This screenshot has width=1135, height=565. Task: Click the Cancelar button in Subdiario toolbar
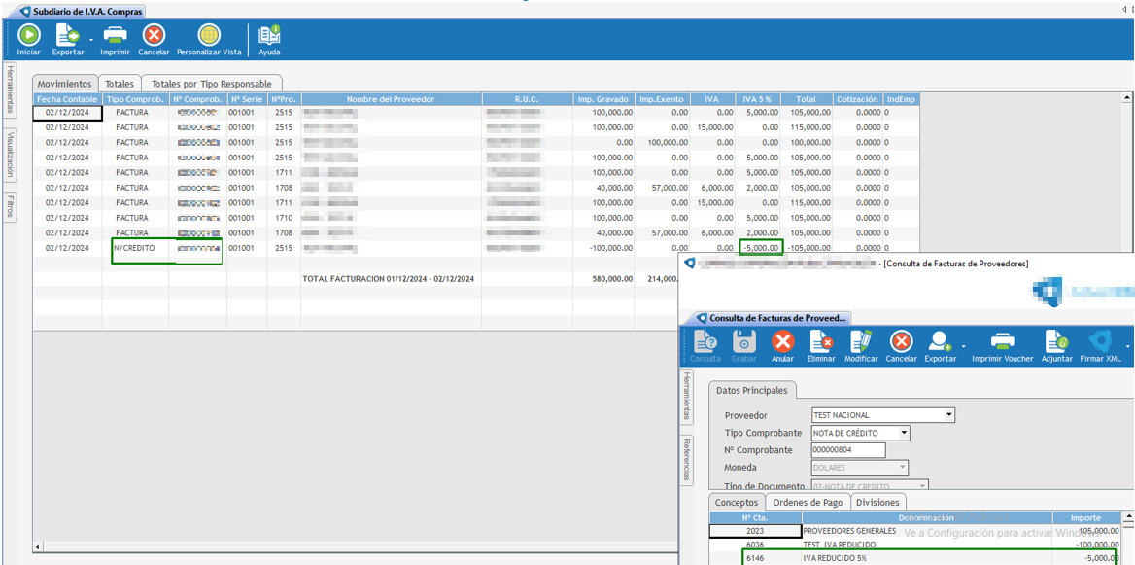[154, 37]
